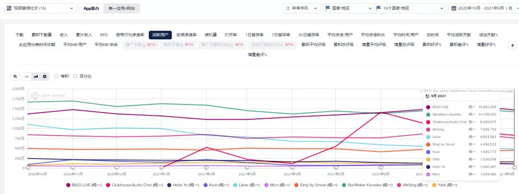Select the 1日留存率 metric
The height and width of the screenshot is (194, 519).
pyautogui.click(x=254, y=34)
